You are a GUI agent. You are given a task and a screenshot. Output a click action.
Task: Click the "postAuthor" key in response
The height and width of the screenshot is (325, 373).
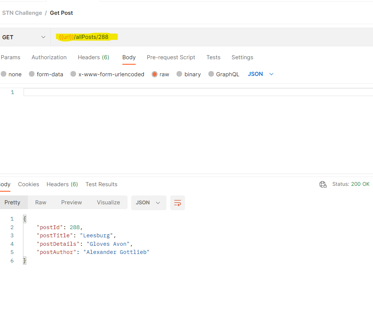coord(56,252)
